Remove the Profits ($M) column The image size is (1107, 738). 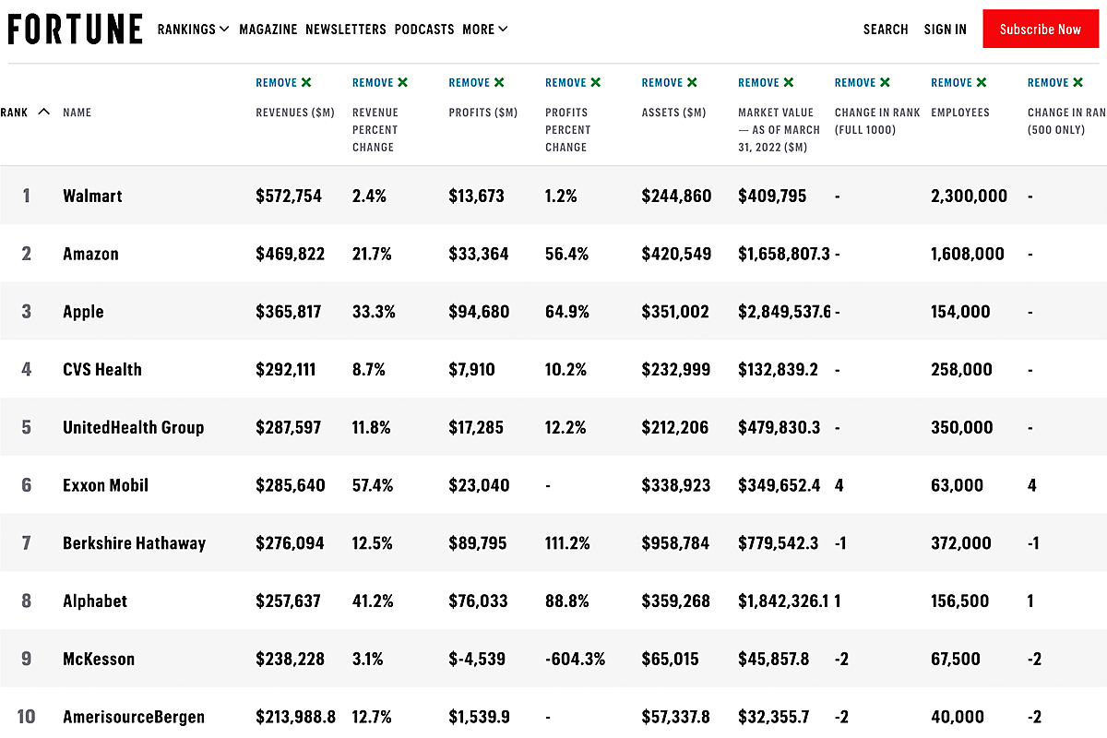477,83
